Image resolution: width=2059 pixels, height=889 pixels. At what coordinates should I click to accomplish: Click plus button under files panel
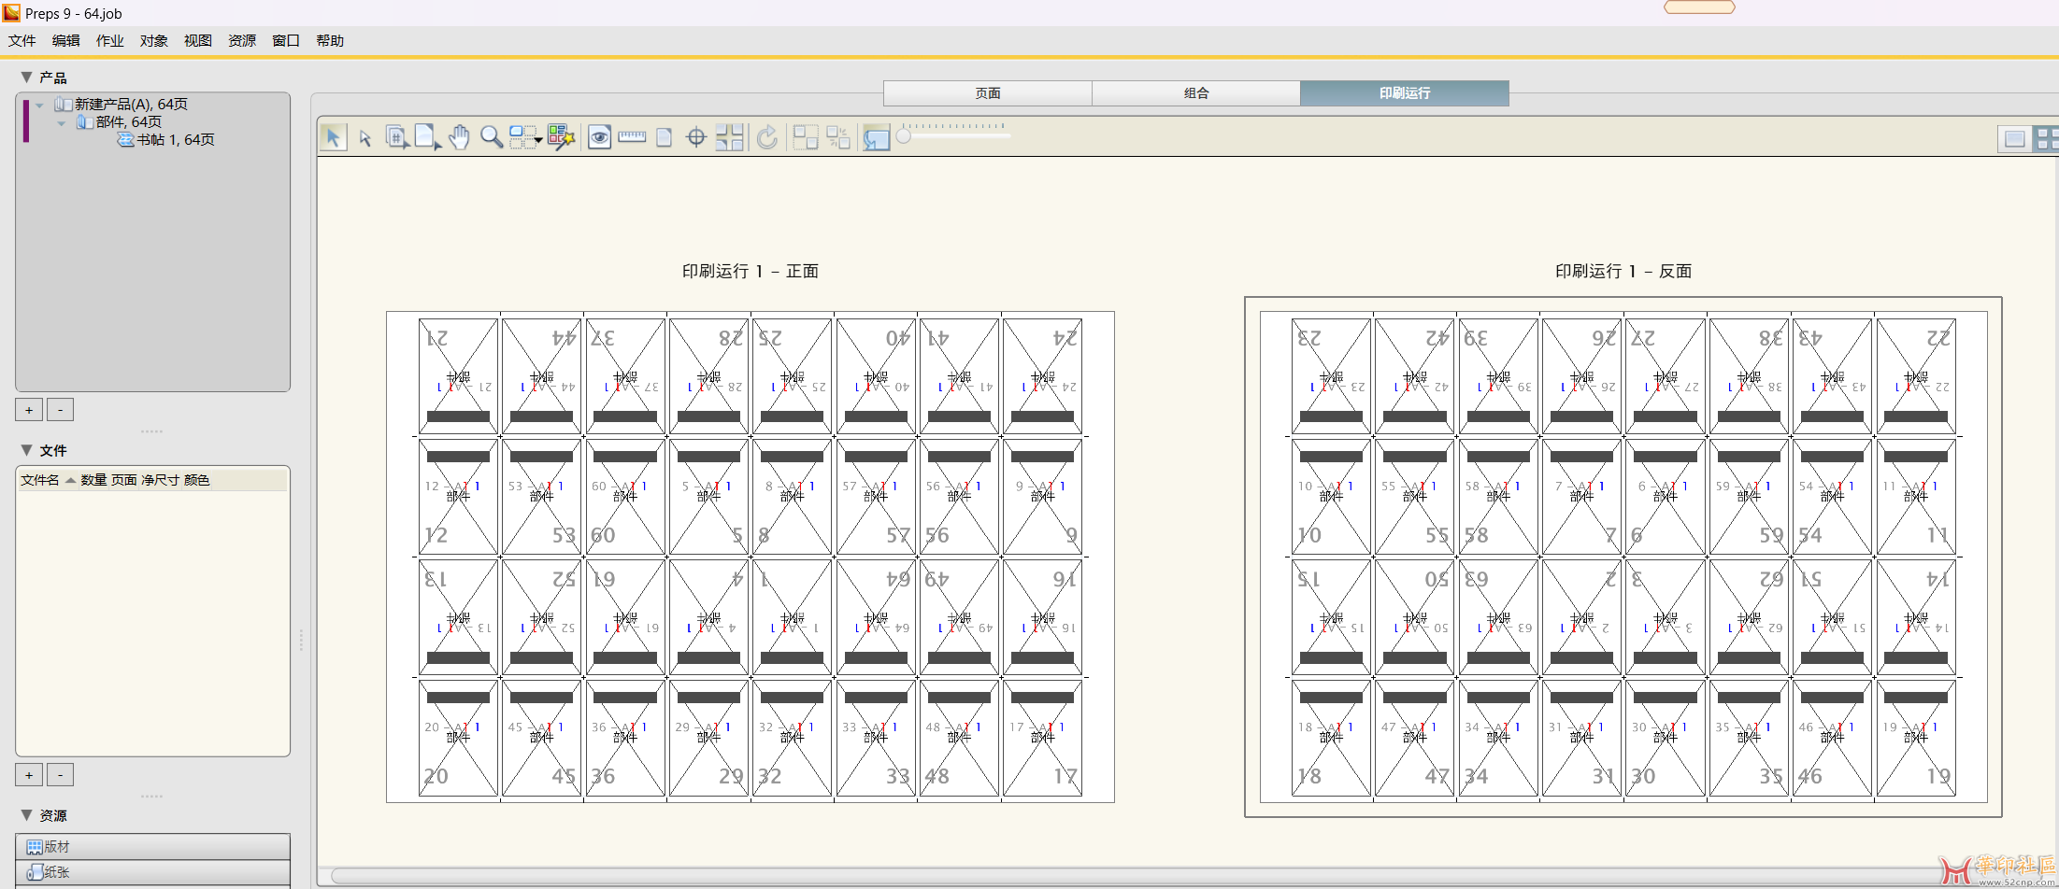point(29,774)
